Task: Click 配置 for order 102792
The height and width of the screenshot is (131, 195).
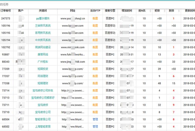Action: 95,47
